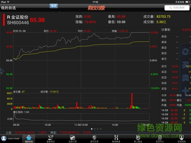
Task: Open the 资讯中心 news center tab
Action: 160,139
